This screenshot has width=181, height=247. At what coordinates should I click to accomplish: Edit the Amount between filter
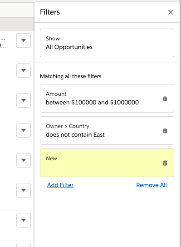107,98
